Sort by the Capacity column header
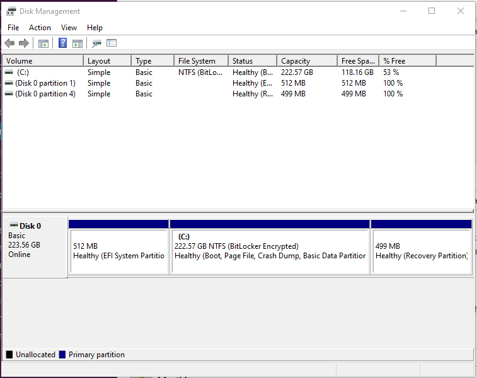Image resolution: width=477 pixels, height=378 pixels. [x=307, y=61]
